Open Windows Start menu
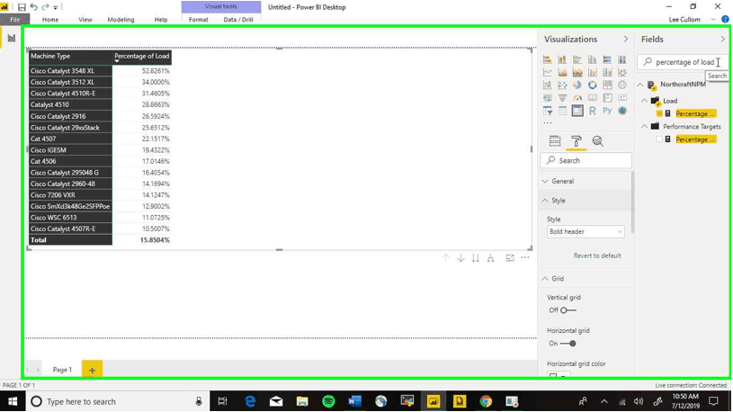This screenshot has height=412, width=733. [13, 401]
